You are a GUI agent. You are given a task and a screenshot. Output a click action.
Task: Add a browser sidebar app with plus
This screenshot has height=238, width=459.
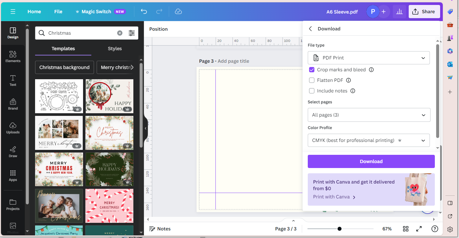(450, 92)
